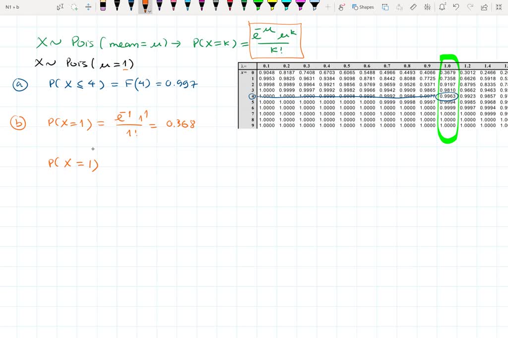
Task: Pick the black pen
Action: coord(117,6)
